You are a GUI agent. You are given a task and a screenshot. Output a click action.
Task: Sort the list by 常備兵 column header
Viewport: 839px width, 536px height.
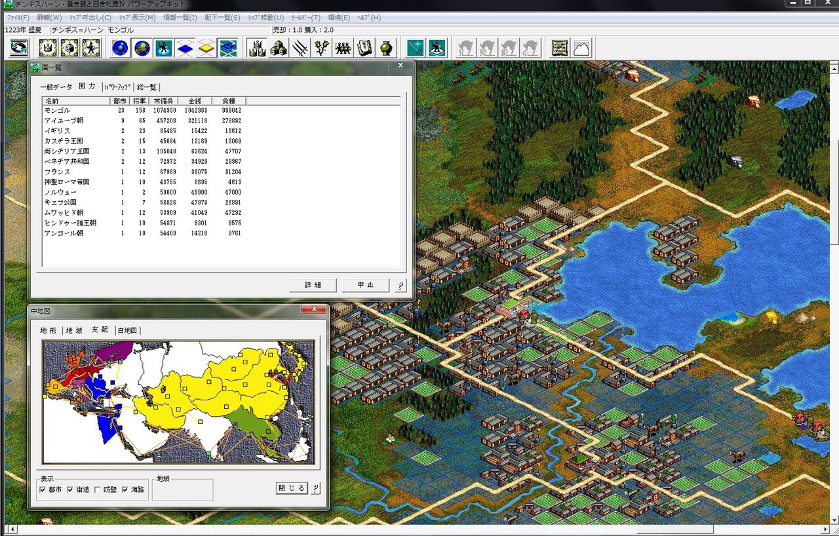pyautogui.click(x=163, y=101)
